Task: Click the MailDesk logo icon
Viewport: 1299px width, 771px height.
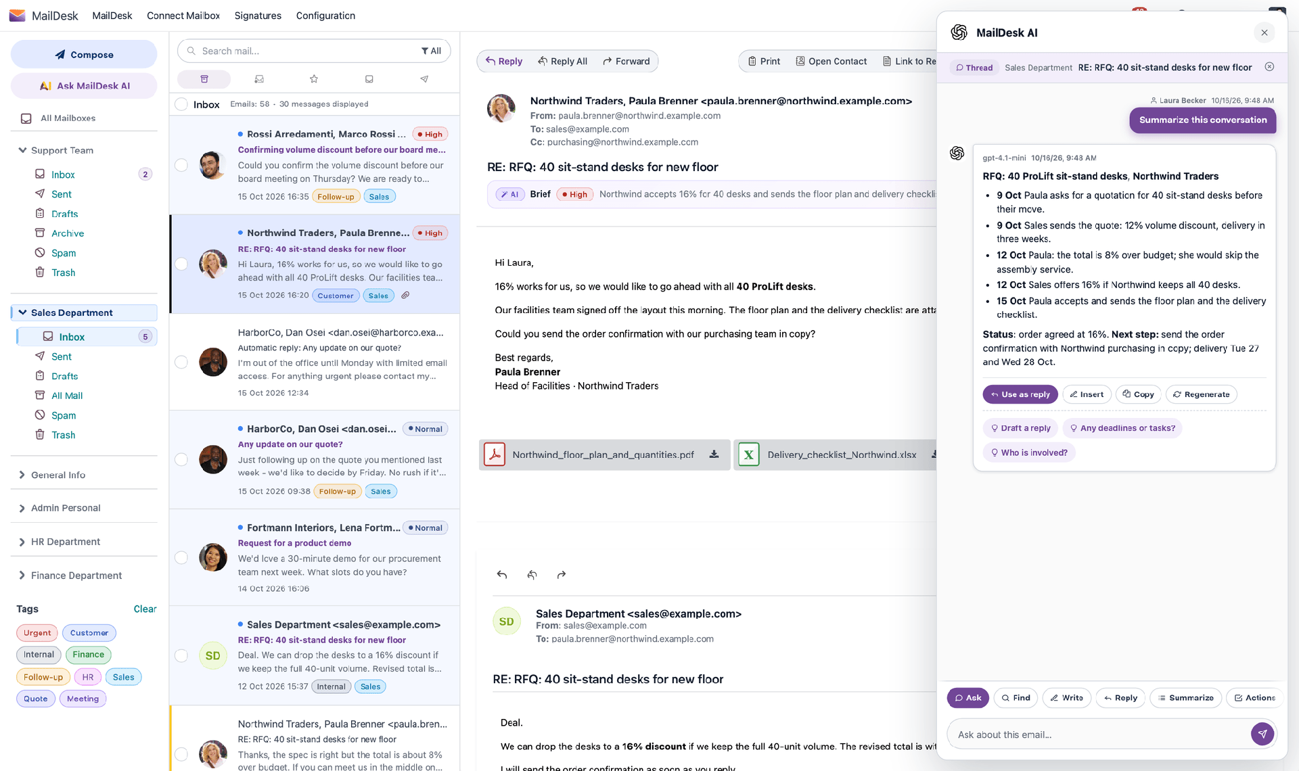Action: [18, 16]
